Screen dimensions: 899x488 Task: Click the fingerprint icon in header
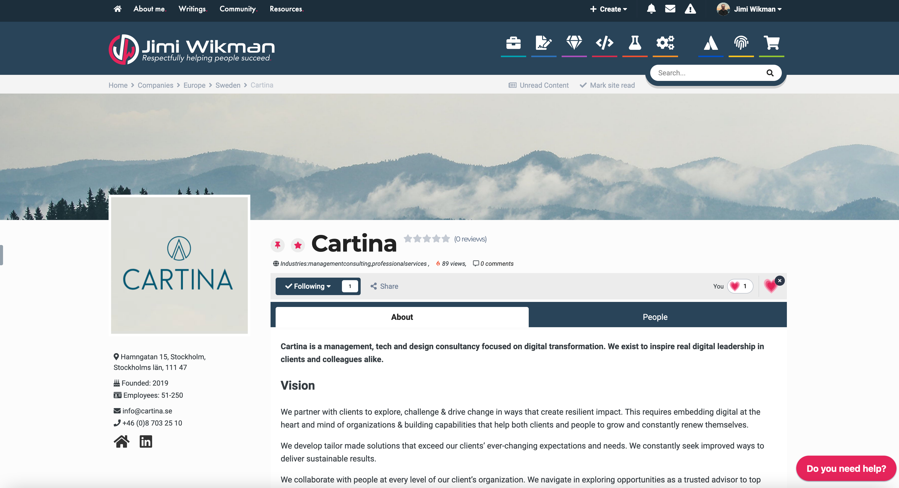point(741,43)
